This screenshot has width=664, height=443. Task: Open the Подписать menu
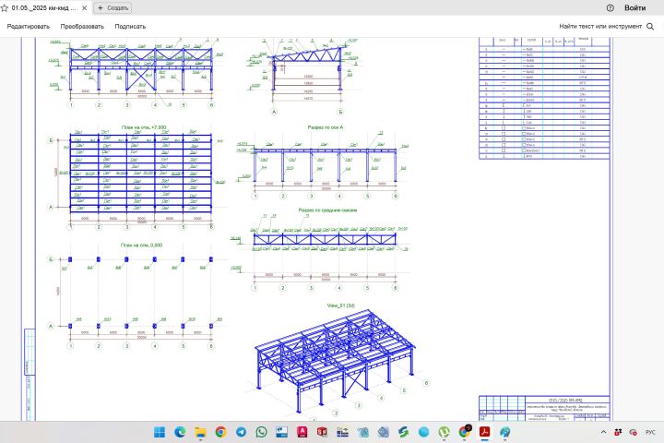pos(130,26)
